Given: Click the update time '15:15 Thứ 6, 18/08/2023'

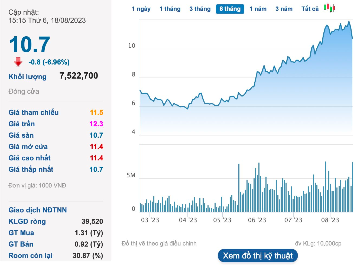Looking at the screenshot, I should (x=47, y=20).
